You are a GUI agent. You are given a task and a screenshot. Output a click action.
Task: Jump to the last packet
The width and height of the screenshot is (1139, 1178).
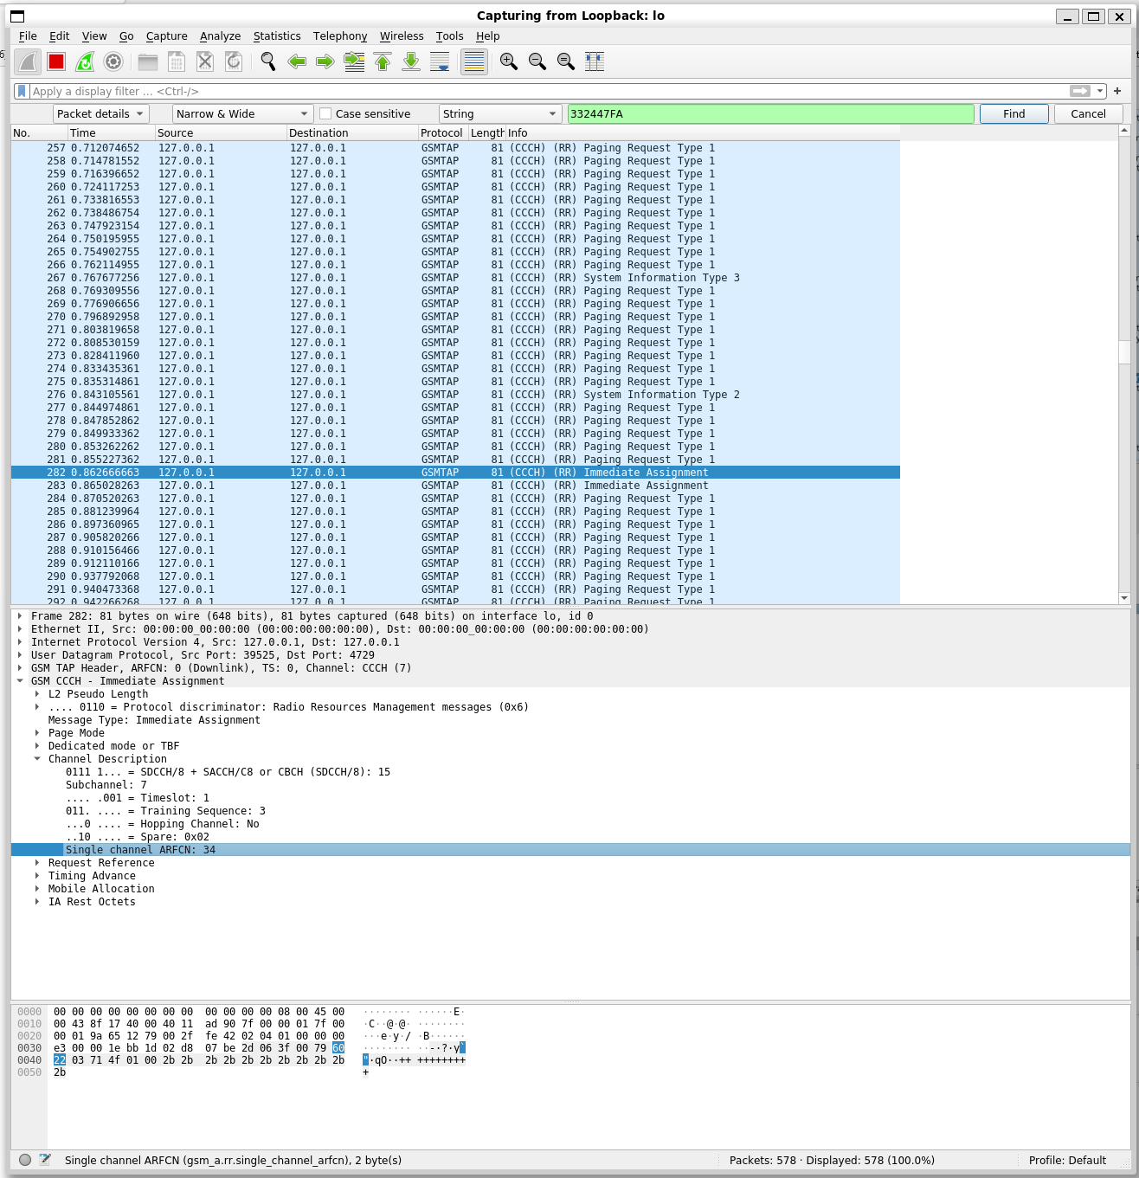[x=411, y=61]
